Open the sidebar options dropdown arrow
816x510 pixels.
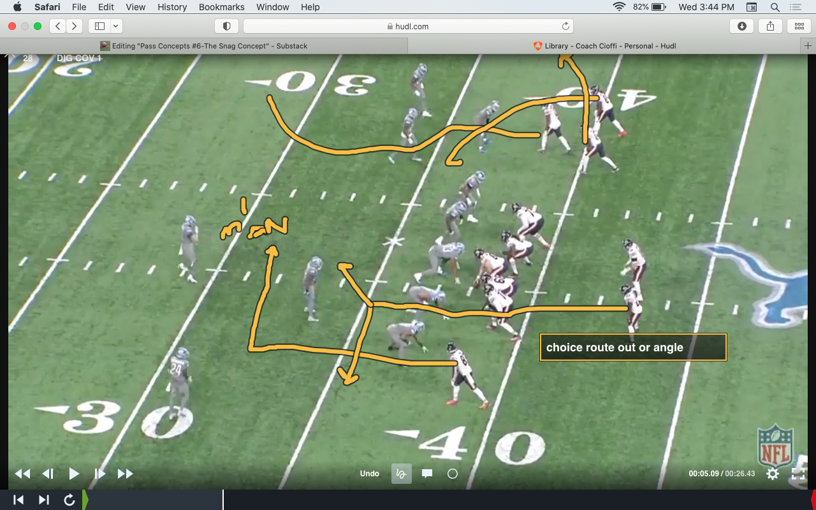click(x=116, y=26)
